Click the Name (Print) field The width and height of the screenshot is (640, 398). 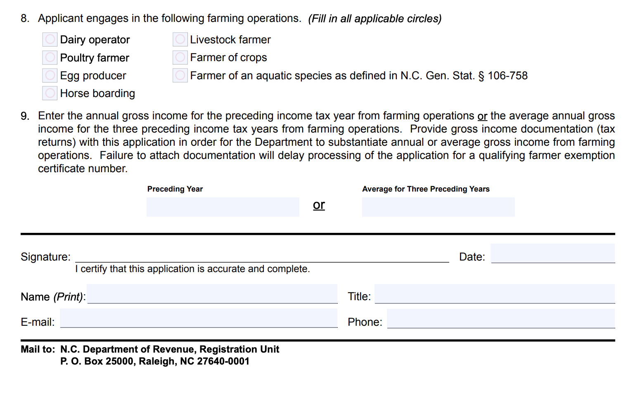coord(212,294)
